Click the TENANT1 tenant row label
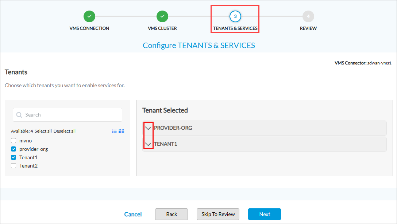Screen dimensions: 397x224 coord(166,144)
